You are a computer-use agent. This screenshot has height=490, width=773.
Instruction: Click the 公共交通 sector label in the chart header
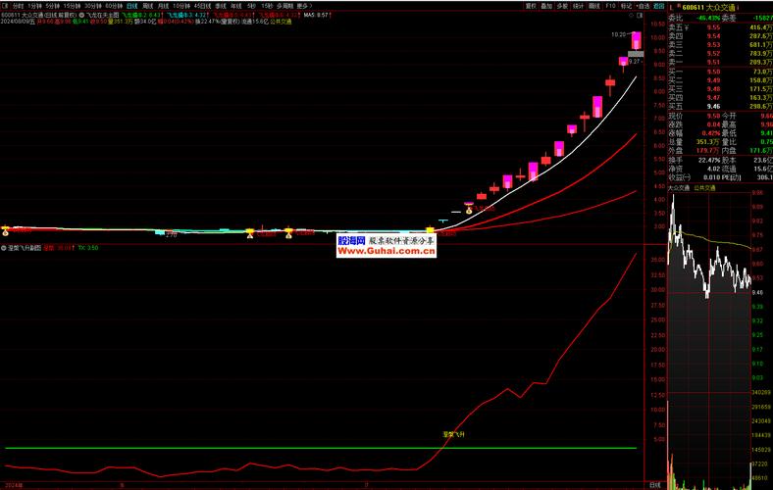point(281,22)
